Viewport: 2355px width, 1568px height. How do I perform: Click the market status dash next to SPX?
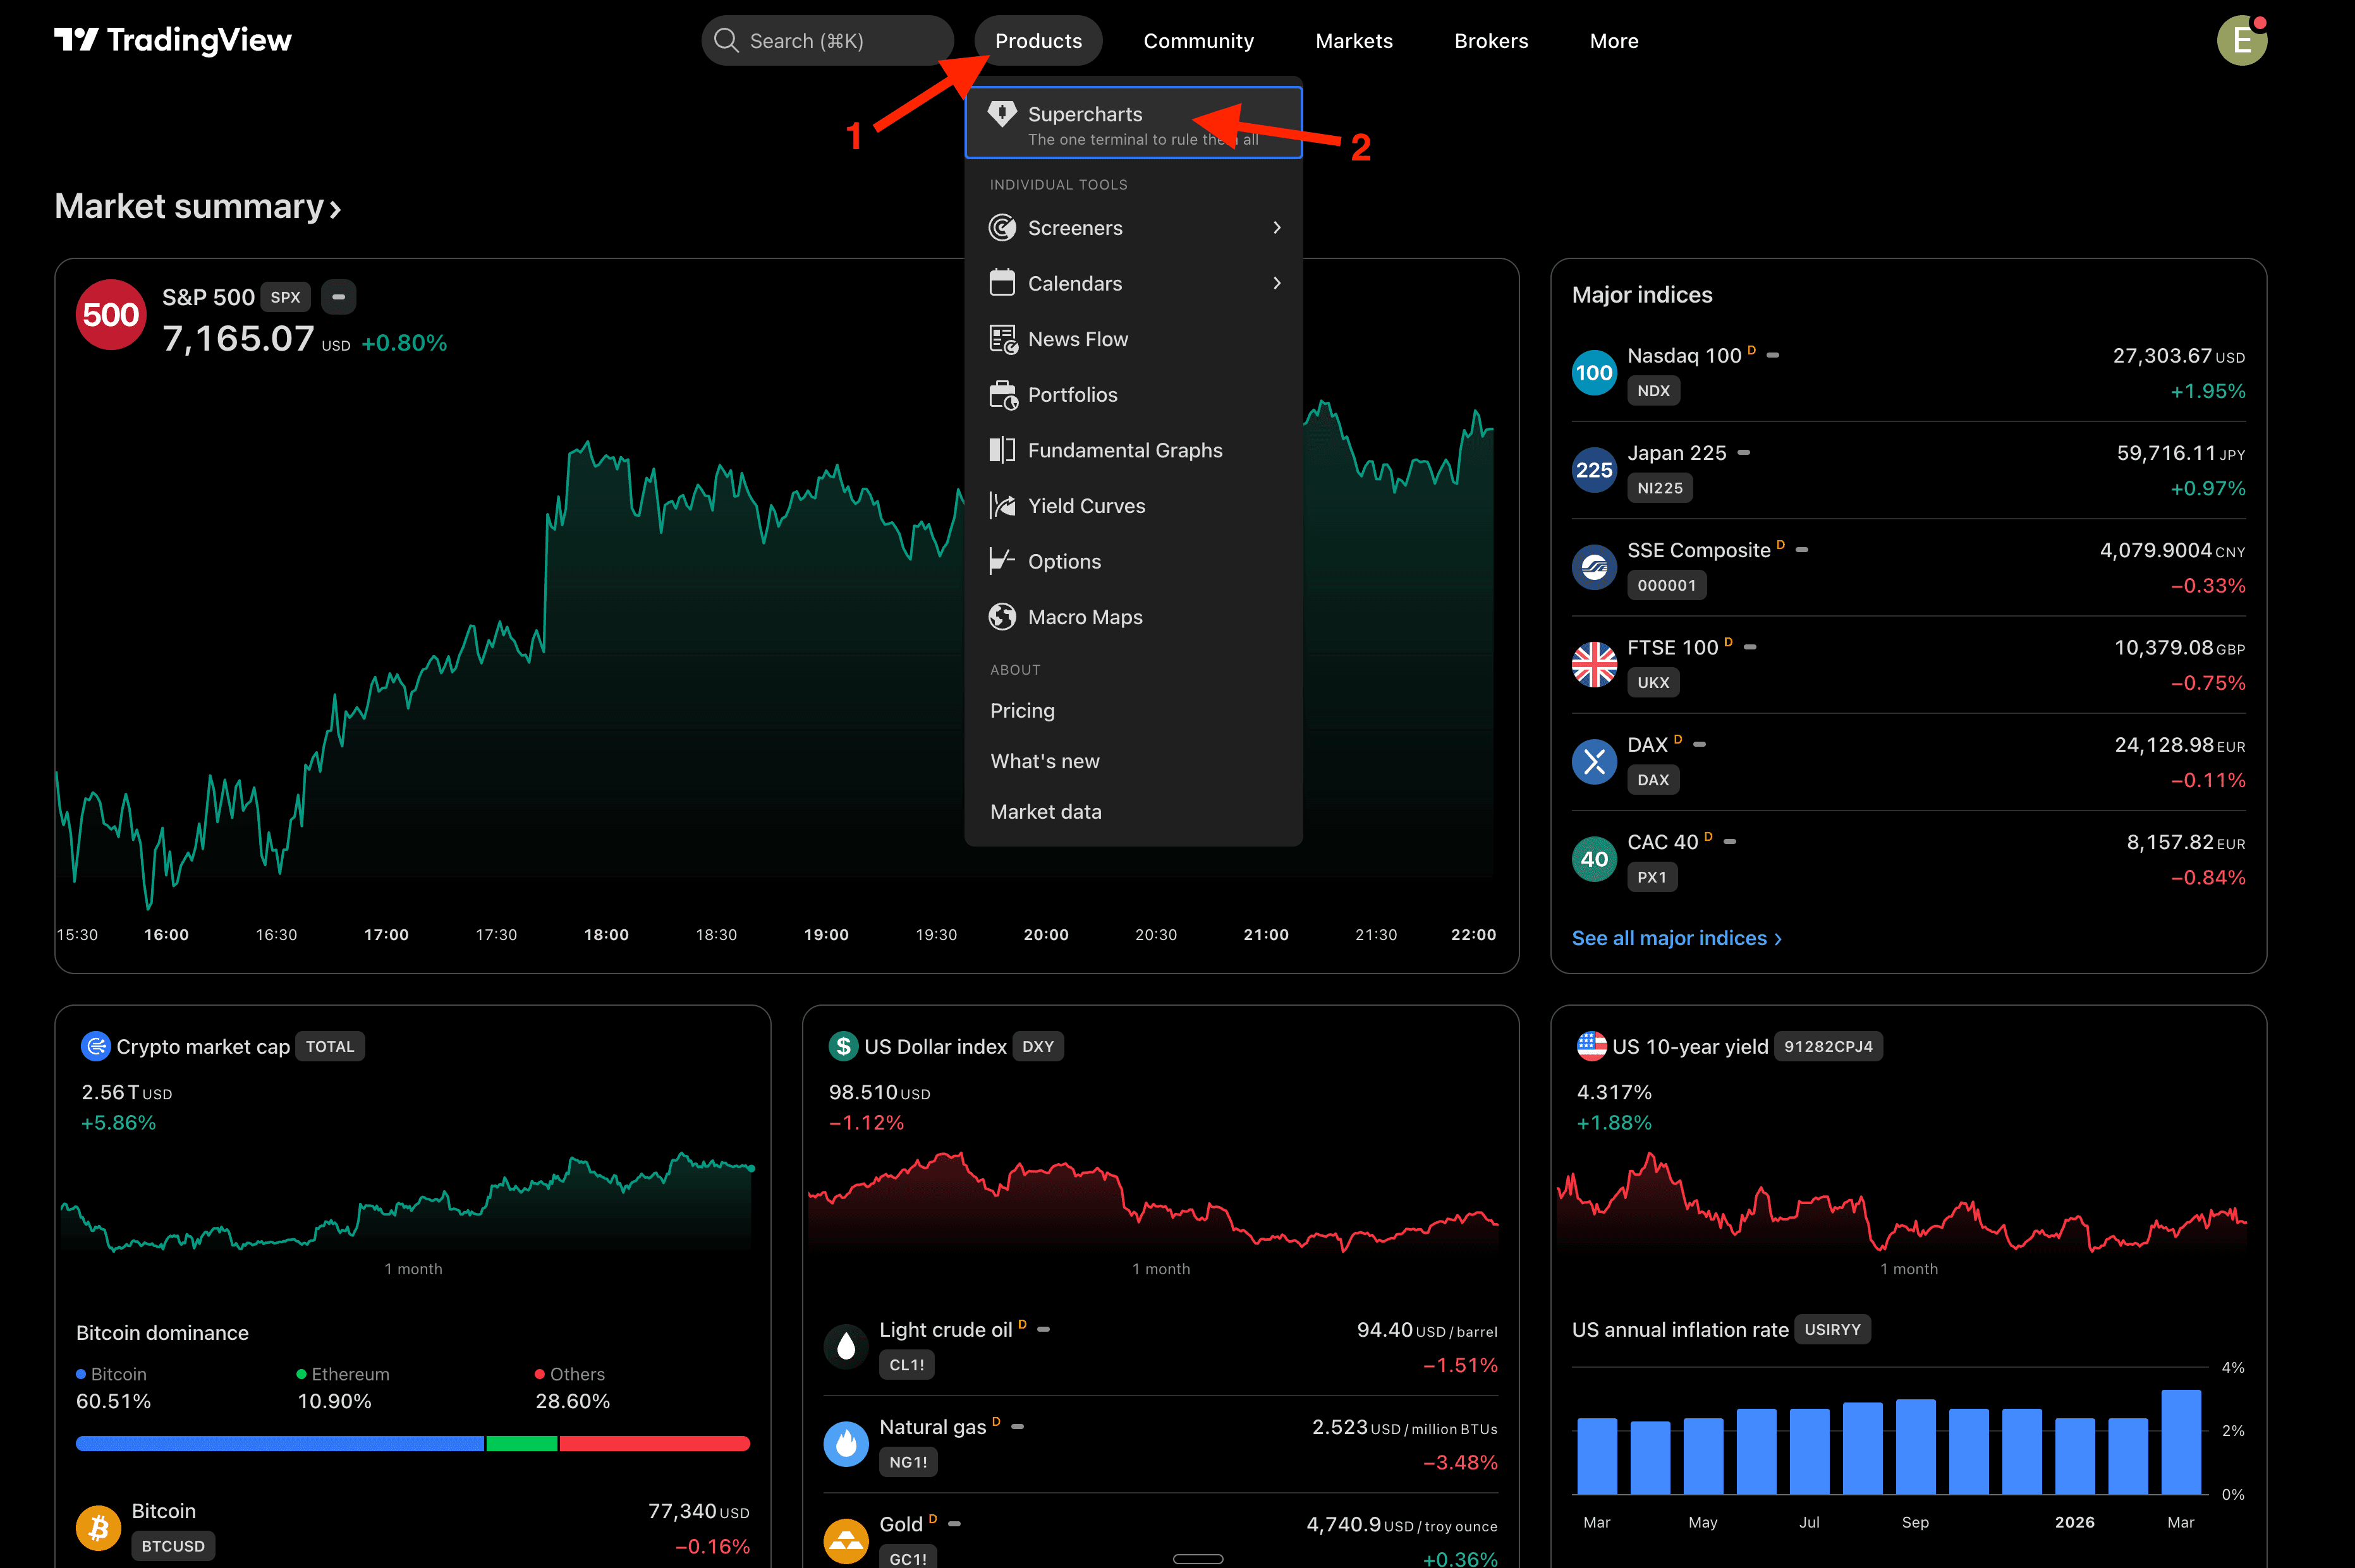tap(338, 297)
